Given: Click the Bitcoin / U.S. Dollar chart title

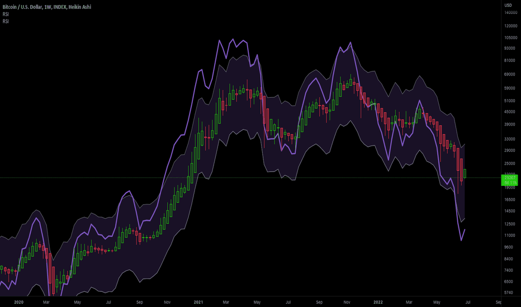Looking at the screenshot, I should [47, 7].
